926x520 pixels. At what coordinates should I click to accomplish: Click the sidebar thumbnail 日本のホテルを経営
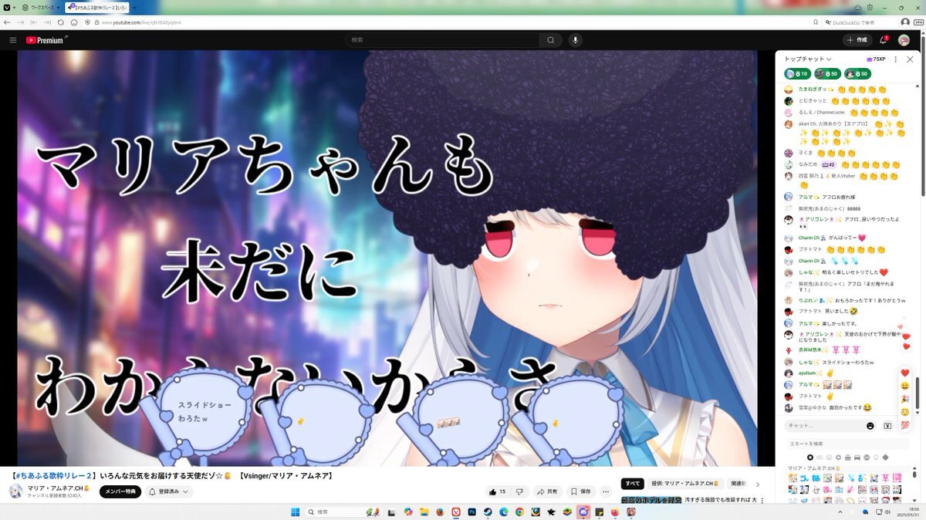pyautogui.click(x=651, y=501)
